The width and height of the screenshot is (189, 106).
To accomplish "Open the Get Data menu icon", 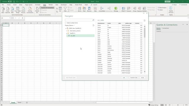I will click(x=3, y=9).
